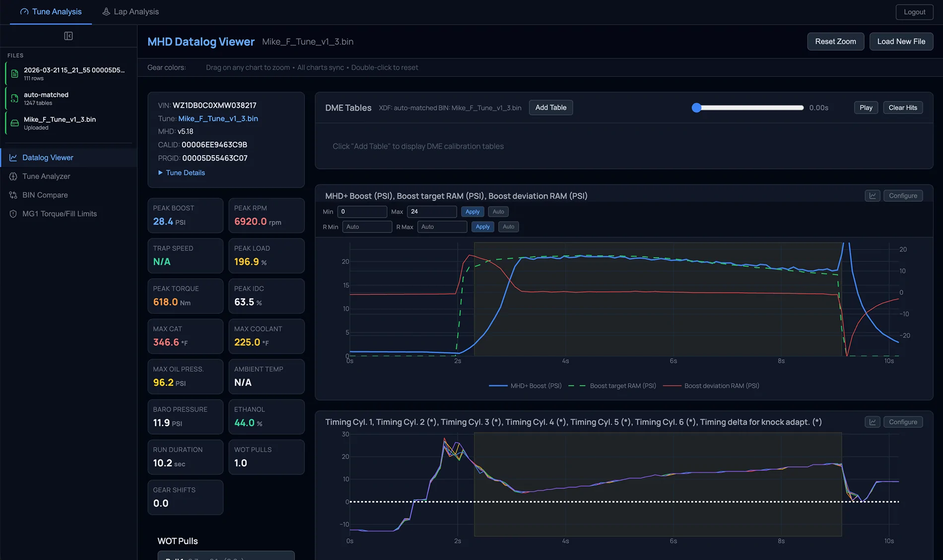This screenshot has width=943, height=560.
Task: Focus the R Min input field
Action: 367,227
